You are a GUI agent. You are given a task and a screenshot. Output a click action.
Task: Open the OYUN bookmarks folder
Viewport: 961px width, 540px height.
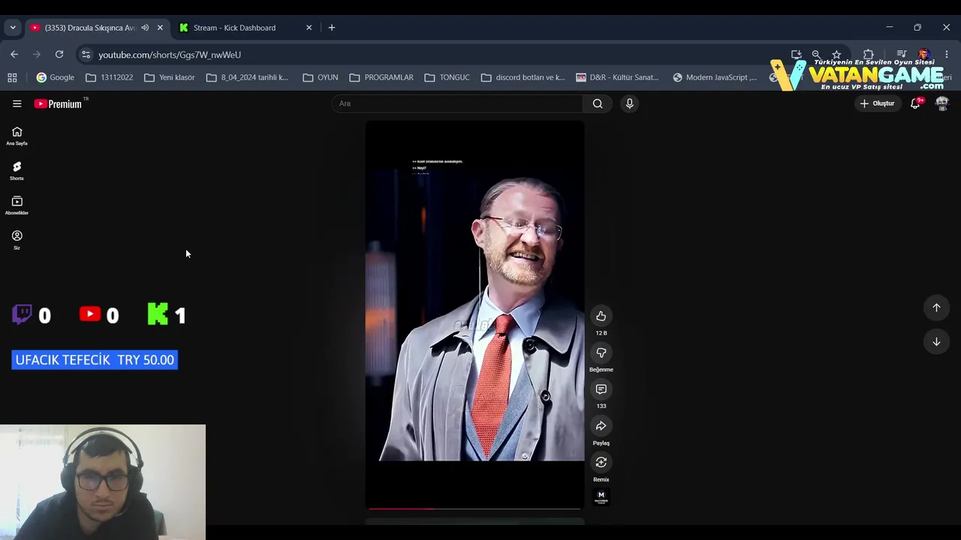321,77
